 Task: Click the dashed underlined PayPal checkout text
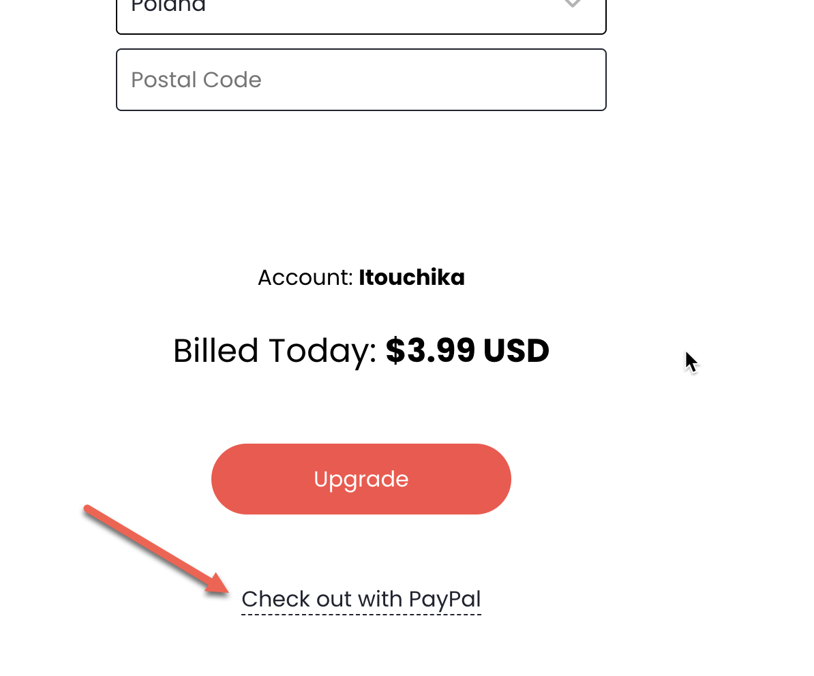point(361,600)
